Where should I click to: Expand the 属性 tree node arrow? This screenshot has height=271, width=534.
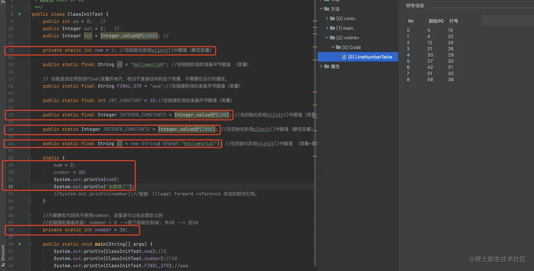coord(321,66)
